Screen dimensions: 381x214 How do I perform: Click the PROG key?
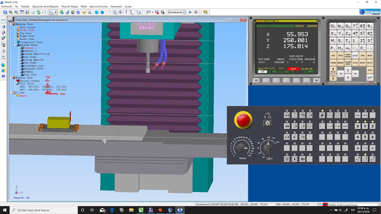click(340, 56)
